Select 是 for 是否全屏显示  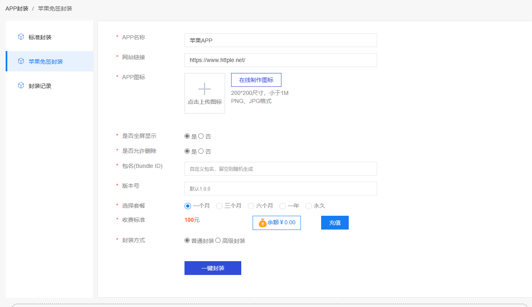pos(187,136)
